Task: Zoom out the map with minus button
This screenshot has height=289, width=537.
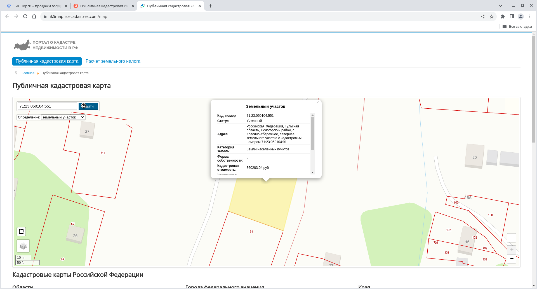Action: [x=512, y=258]
